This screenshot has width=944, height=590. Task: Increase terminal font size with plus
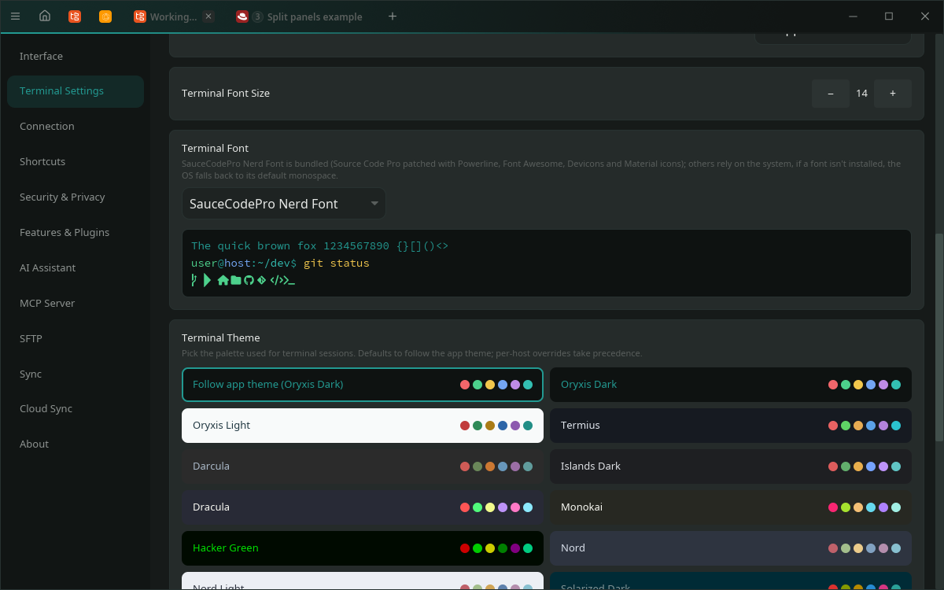pos(893,93)
